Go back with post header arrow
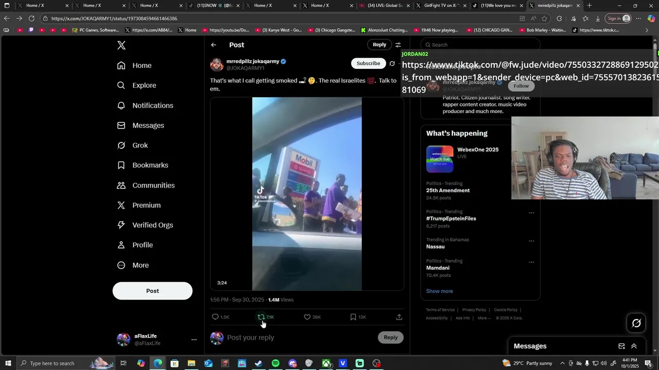 214,45
